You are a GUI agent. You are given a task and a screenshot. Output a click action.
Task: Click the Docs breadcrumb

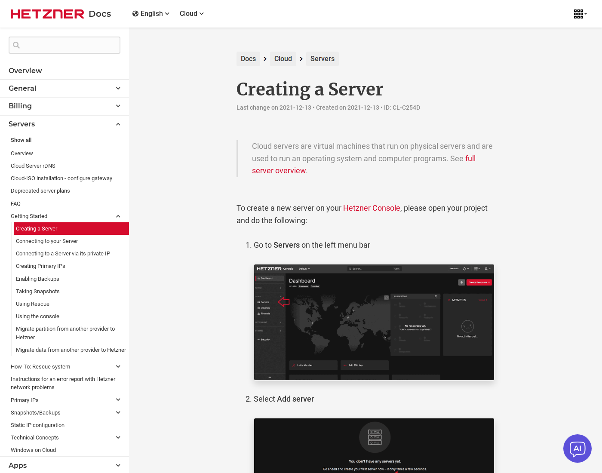248,59
